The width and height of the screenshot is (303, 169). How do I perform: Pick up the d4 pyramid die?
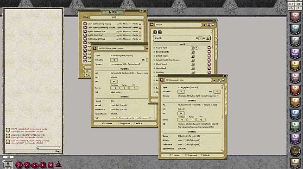click(58, 164)
